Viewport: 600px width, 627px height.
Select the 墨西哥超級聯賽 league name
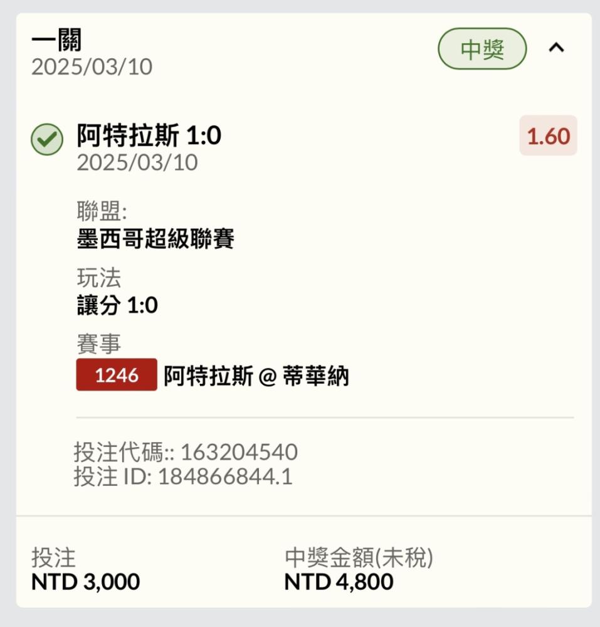pyautogui.click(x=155, y=239)
